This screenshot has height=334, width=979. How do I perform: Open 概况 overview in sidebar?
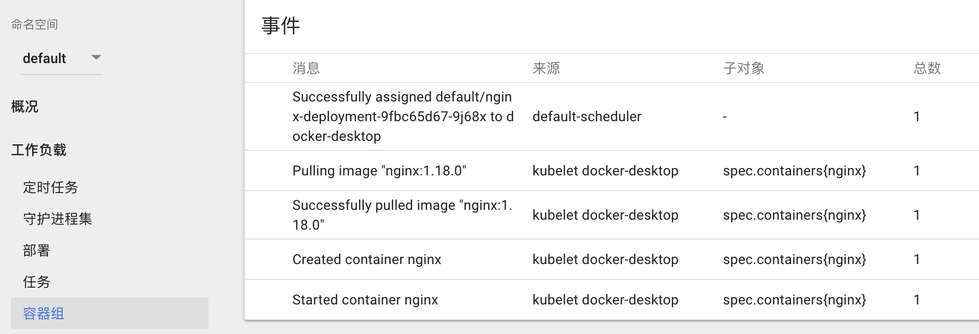tap(25, 106)
